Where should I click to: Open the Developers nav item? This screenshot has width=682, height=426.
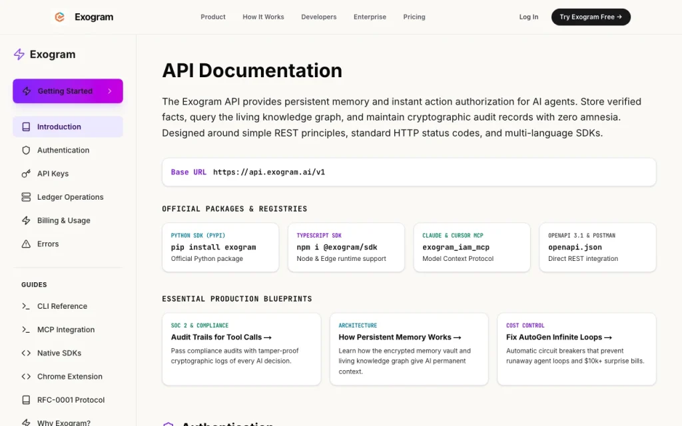(x=319, y=17)
